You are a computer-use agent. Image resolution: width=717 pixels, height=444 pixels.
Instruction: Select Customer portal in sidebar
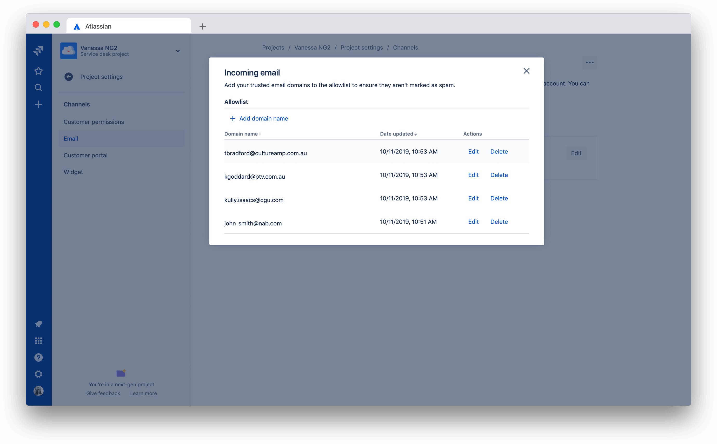122,155
